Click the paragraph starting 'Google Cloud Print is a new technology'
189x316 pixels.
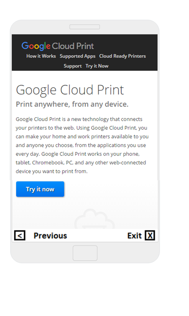point(82,145)
